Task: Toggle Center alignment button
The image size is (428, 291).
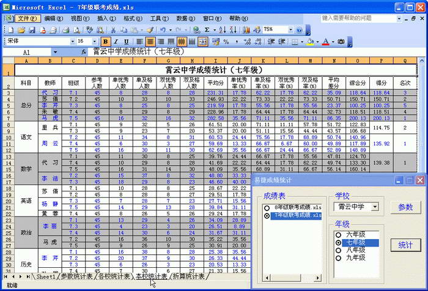Action: (x=150, y=41)
